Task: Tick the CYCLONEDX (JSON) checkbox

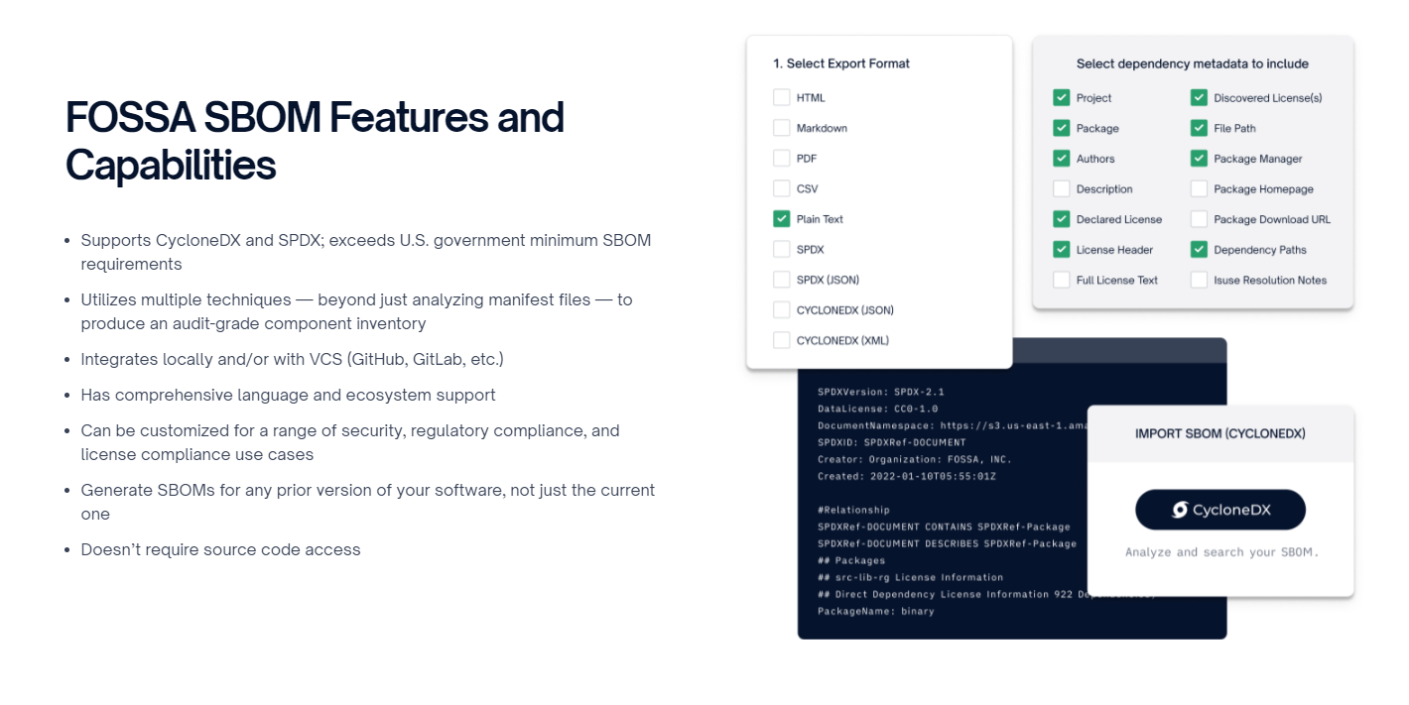Action: (x=781, y=310)
